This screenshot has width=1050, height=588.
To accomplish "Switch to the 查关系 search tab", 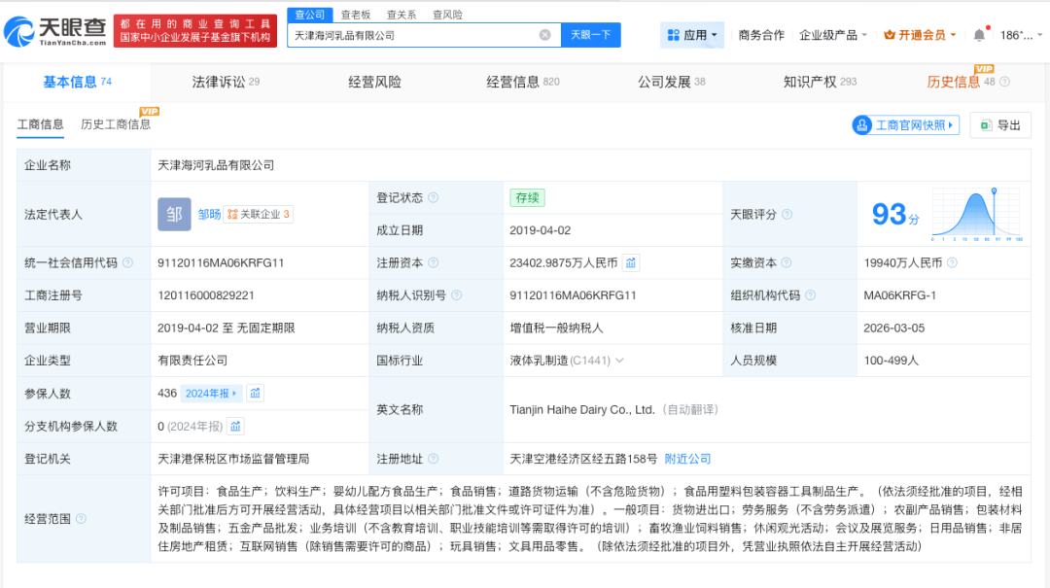I will tap(402, 15).
